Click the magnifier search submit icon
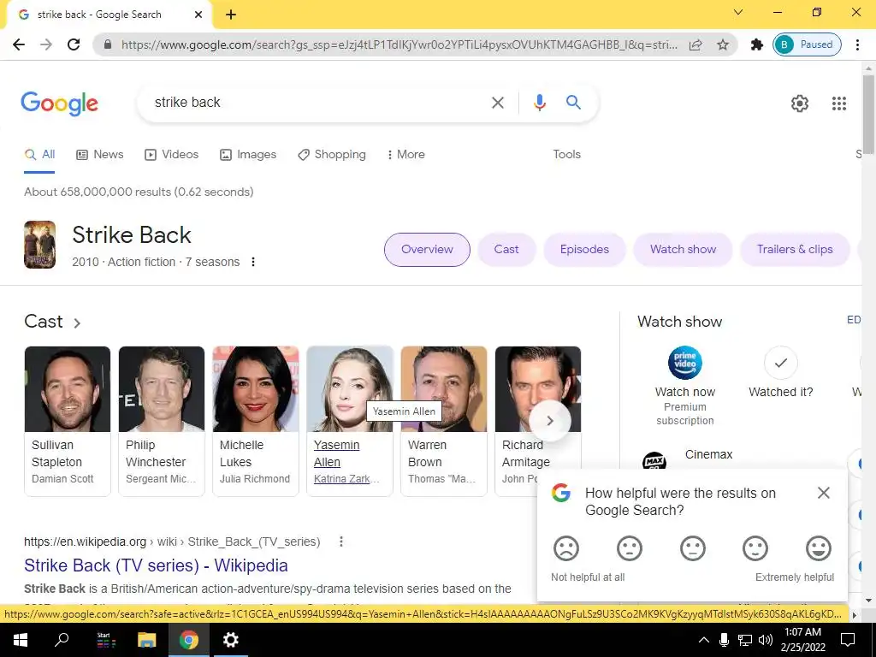This screenshot has width=876, height=657. [x=573, y=103]
